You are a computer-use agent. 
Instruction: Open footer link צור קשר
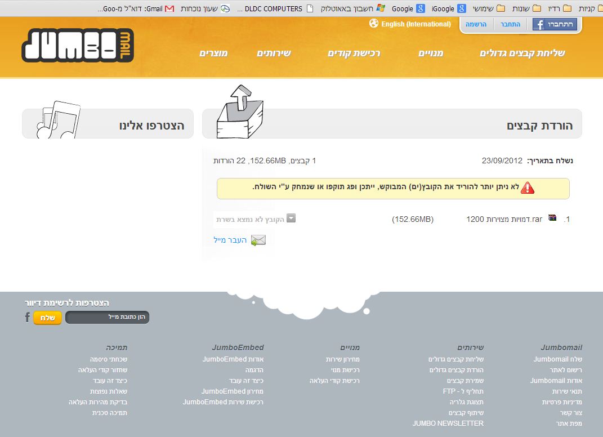pos(571,413)
